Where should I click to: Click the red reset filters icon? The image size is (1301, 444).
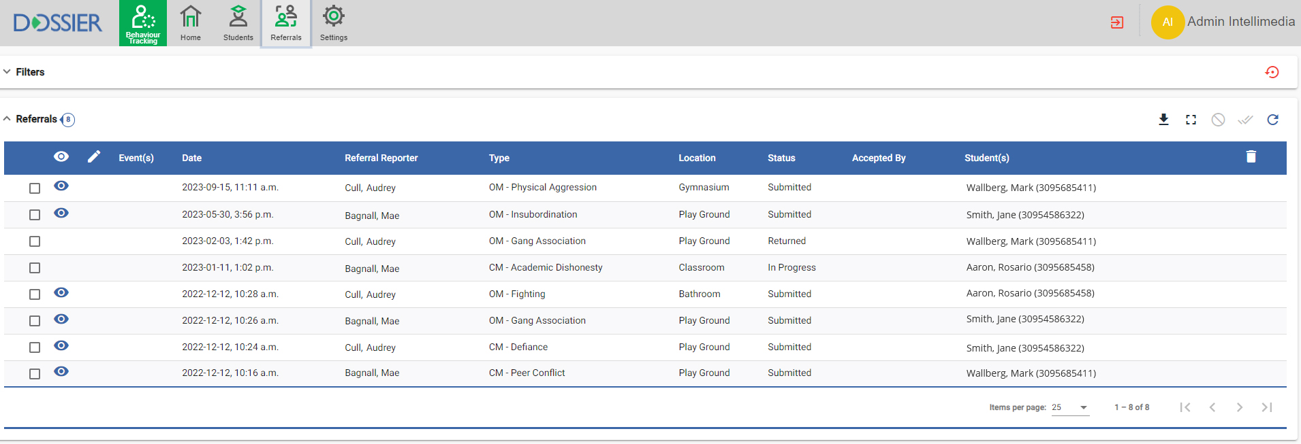1272,72
